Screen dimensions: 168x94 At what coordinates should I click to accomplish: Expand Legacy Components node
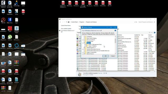coord(83,52)
